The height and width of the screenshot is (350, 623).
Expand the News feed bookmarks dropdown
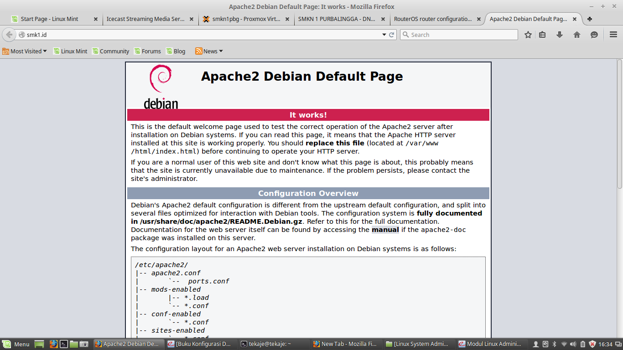coord(209,51)
